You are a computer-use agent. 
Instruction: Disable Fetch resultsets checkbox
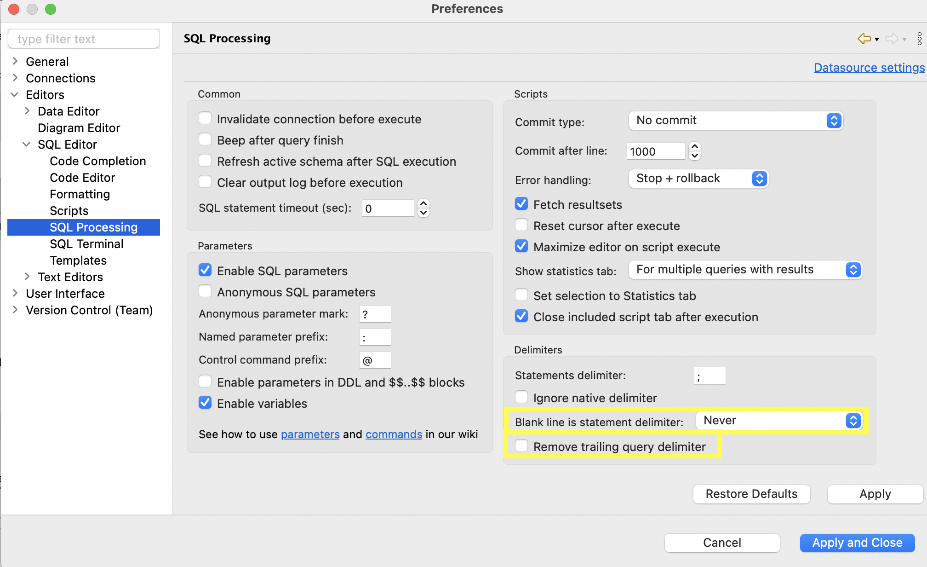tap(521, 204)
